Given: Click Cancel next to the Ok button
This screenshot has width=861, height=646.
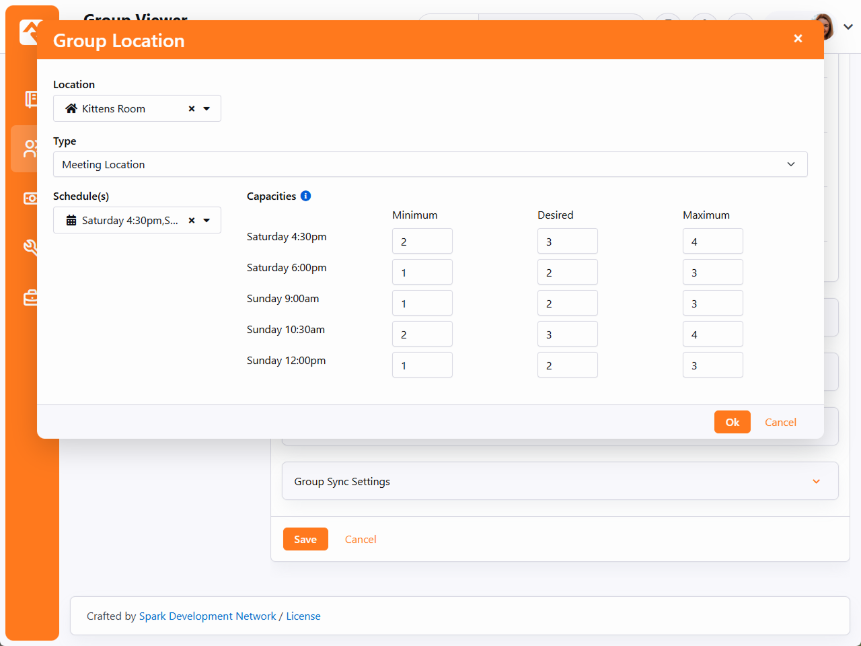Looking at the screenshot, I should [780, 422].
